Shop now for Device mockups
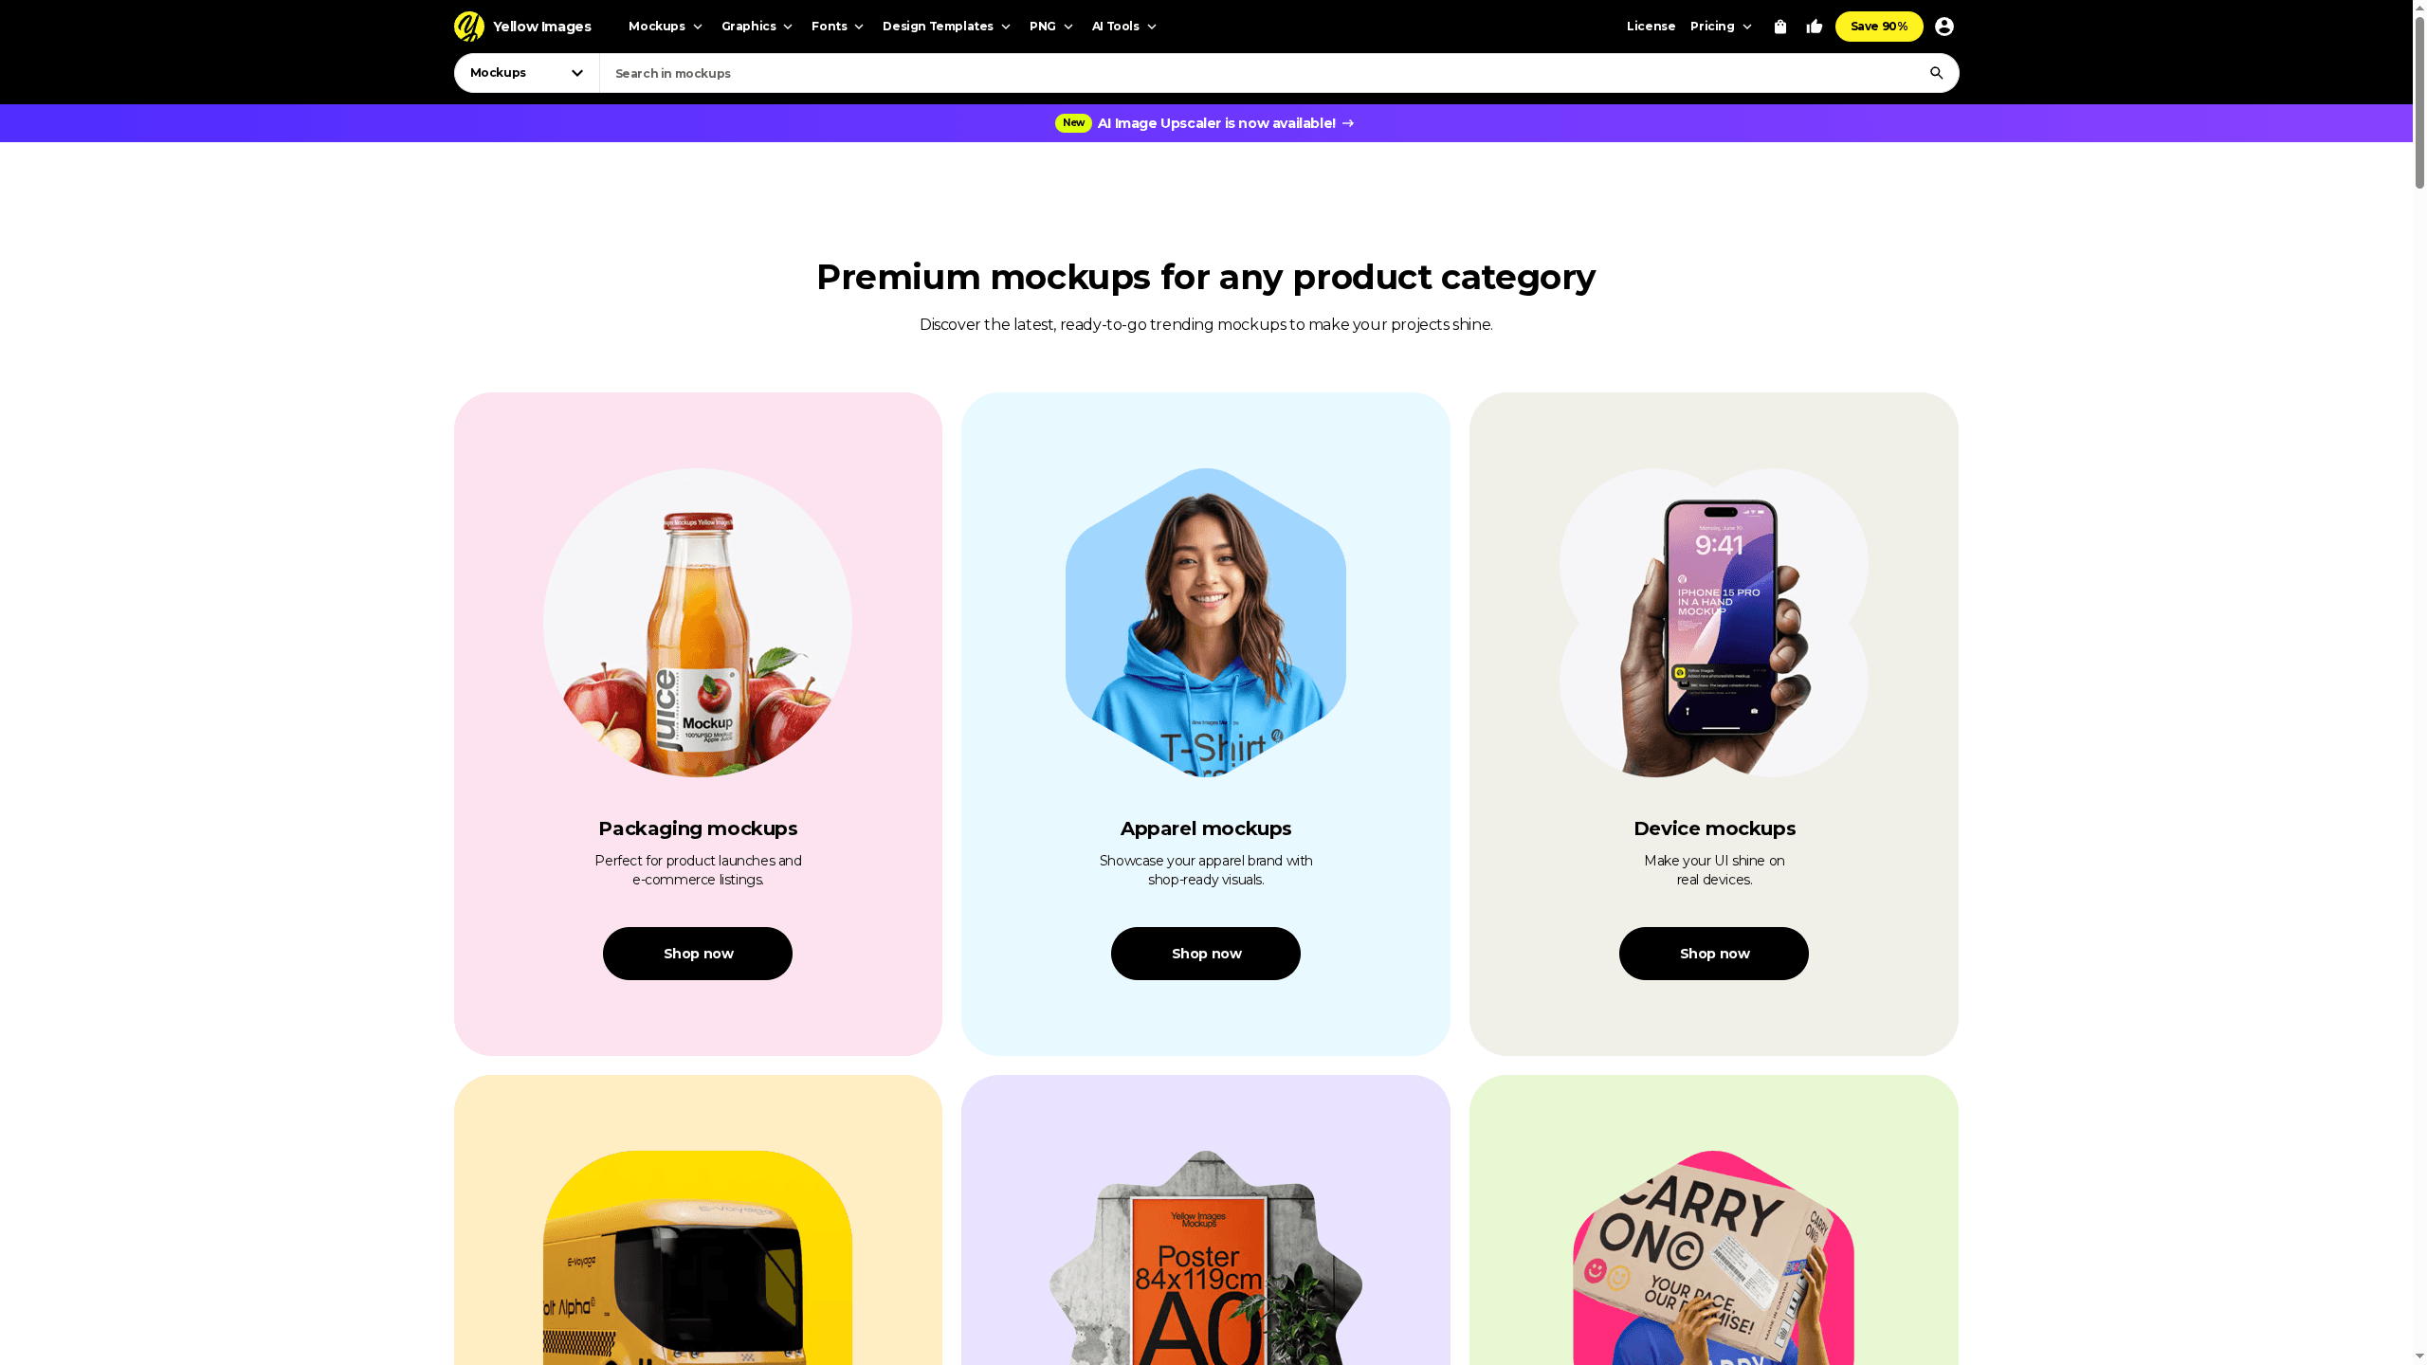Screen dimensions: 2427x1365 point(1714,954)
